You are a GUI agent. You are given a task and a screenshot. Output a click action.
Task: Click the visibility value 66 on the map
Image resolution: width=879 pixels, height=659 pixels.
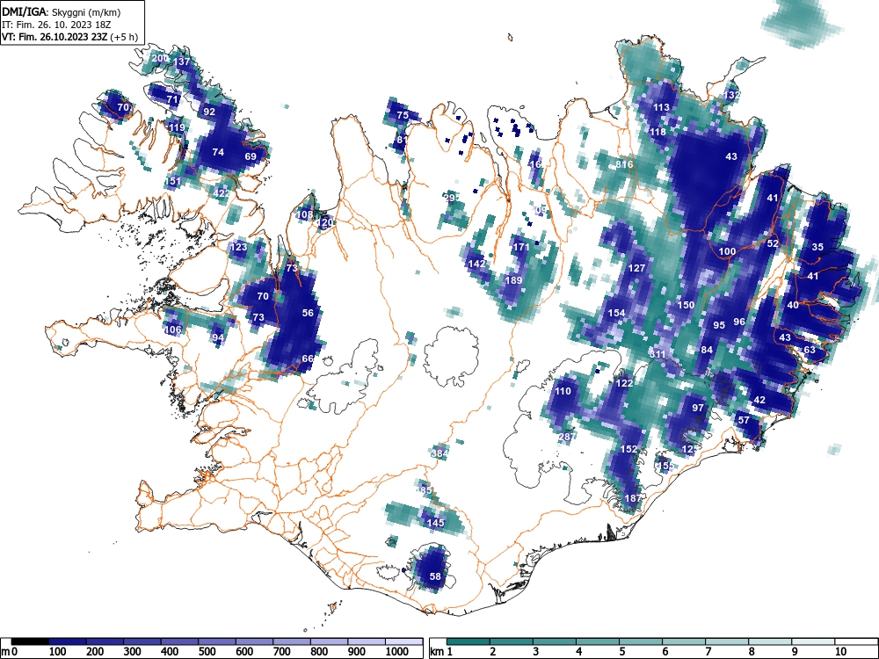click(308, 358)
